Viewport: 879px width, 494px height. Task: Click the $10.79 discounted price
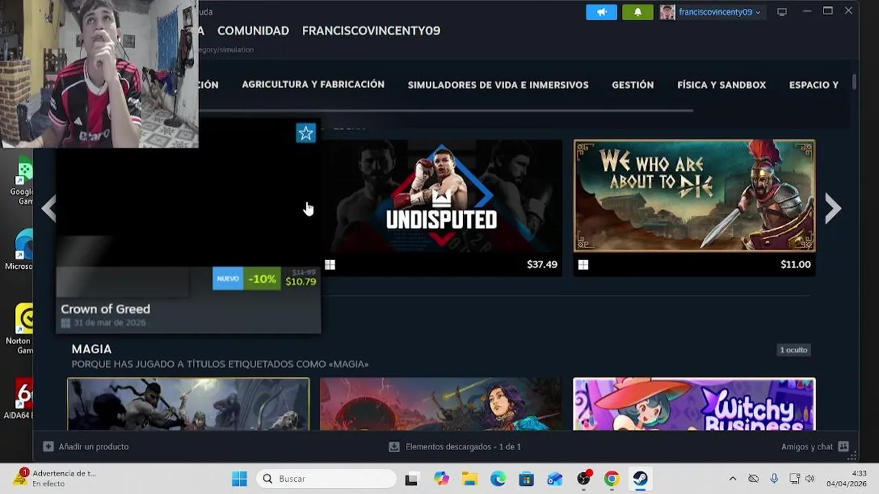[x=301, y=281]
